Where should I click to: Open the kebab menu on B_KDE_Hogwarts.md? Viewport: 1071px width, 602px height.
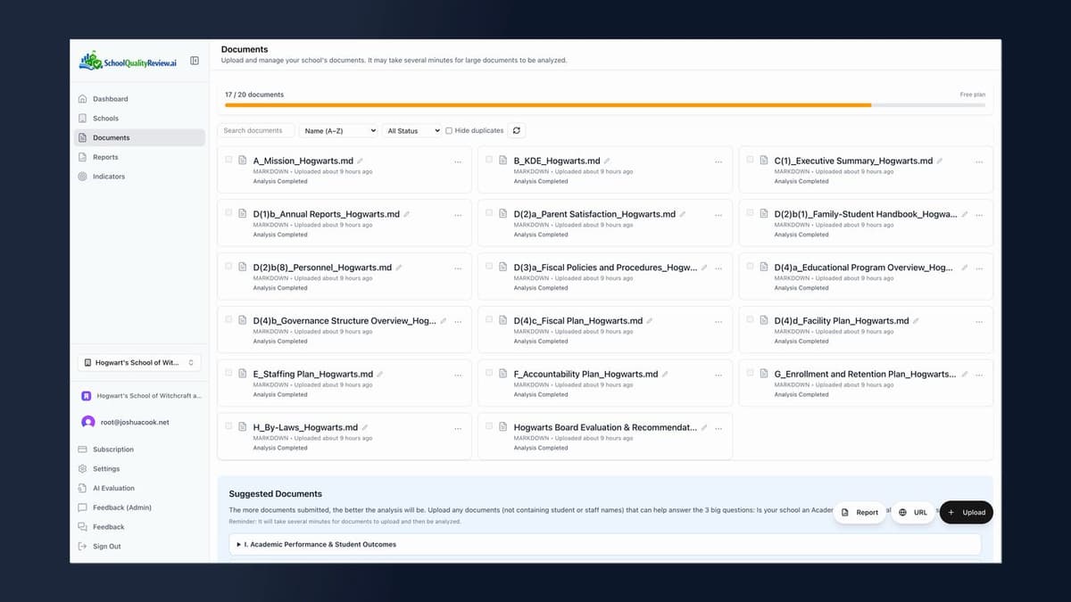click(719, 161)
